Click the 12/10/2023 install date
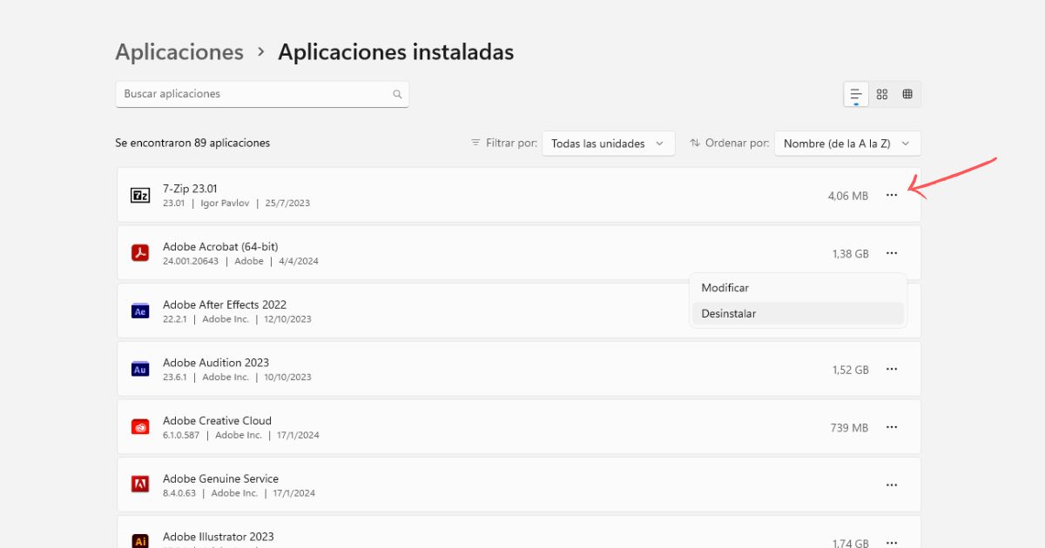The width and height of the screenshot is (1045, 548). [x=288, y=319]
